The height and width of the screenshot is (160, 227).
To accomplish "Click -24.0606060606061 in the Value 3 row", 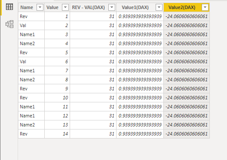I will [187, 34].
